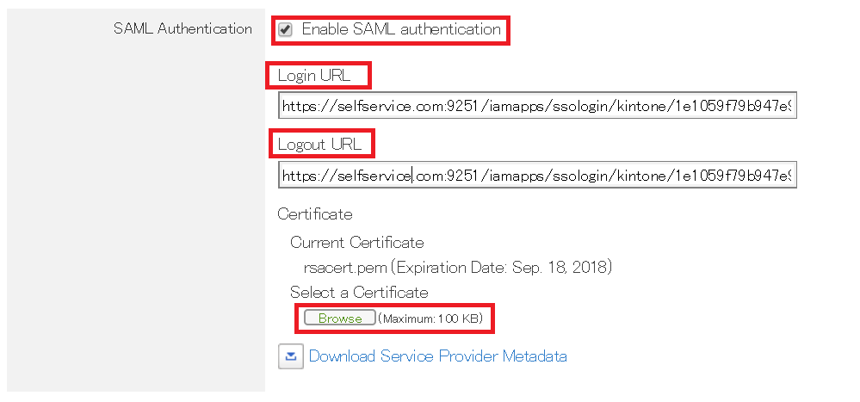Click the 'Enable SAML authentication' checkbox label text
Viewport: 860px width, 402px height.
pos(400,29)
